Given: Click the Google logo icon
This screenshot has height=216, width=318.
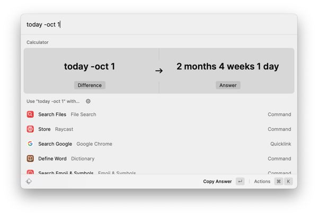Looking at the screenshot, I should (x=30, y=143).
